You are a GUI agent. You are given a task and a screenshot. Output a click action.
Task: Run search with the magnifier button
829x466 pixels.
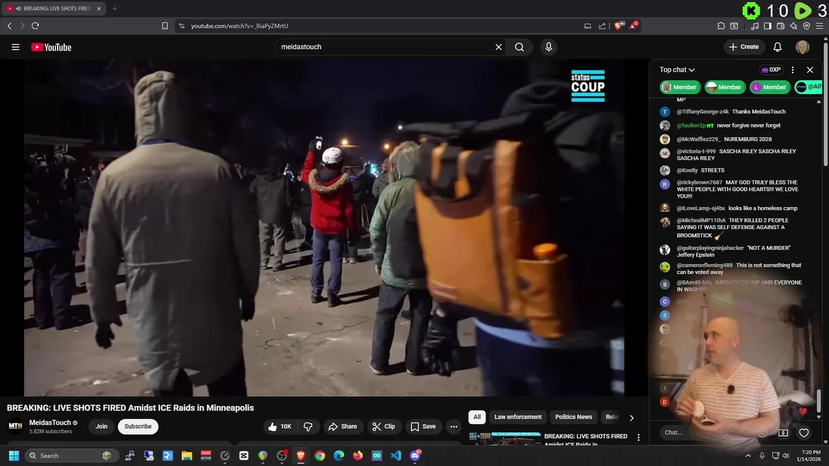(519, 47)
